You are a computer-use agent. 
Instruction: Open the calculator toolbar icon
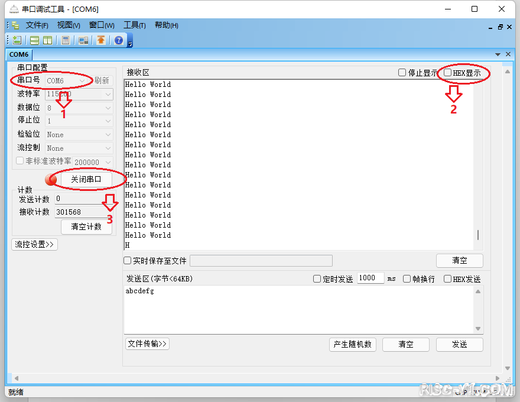(66, 40)
